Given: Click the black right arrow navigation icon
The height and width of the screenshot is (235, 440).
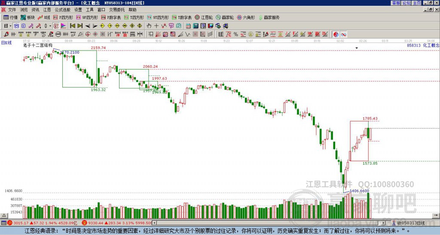Looking at the screenshot, I should (95, 26).
